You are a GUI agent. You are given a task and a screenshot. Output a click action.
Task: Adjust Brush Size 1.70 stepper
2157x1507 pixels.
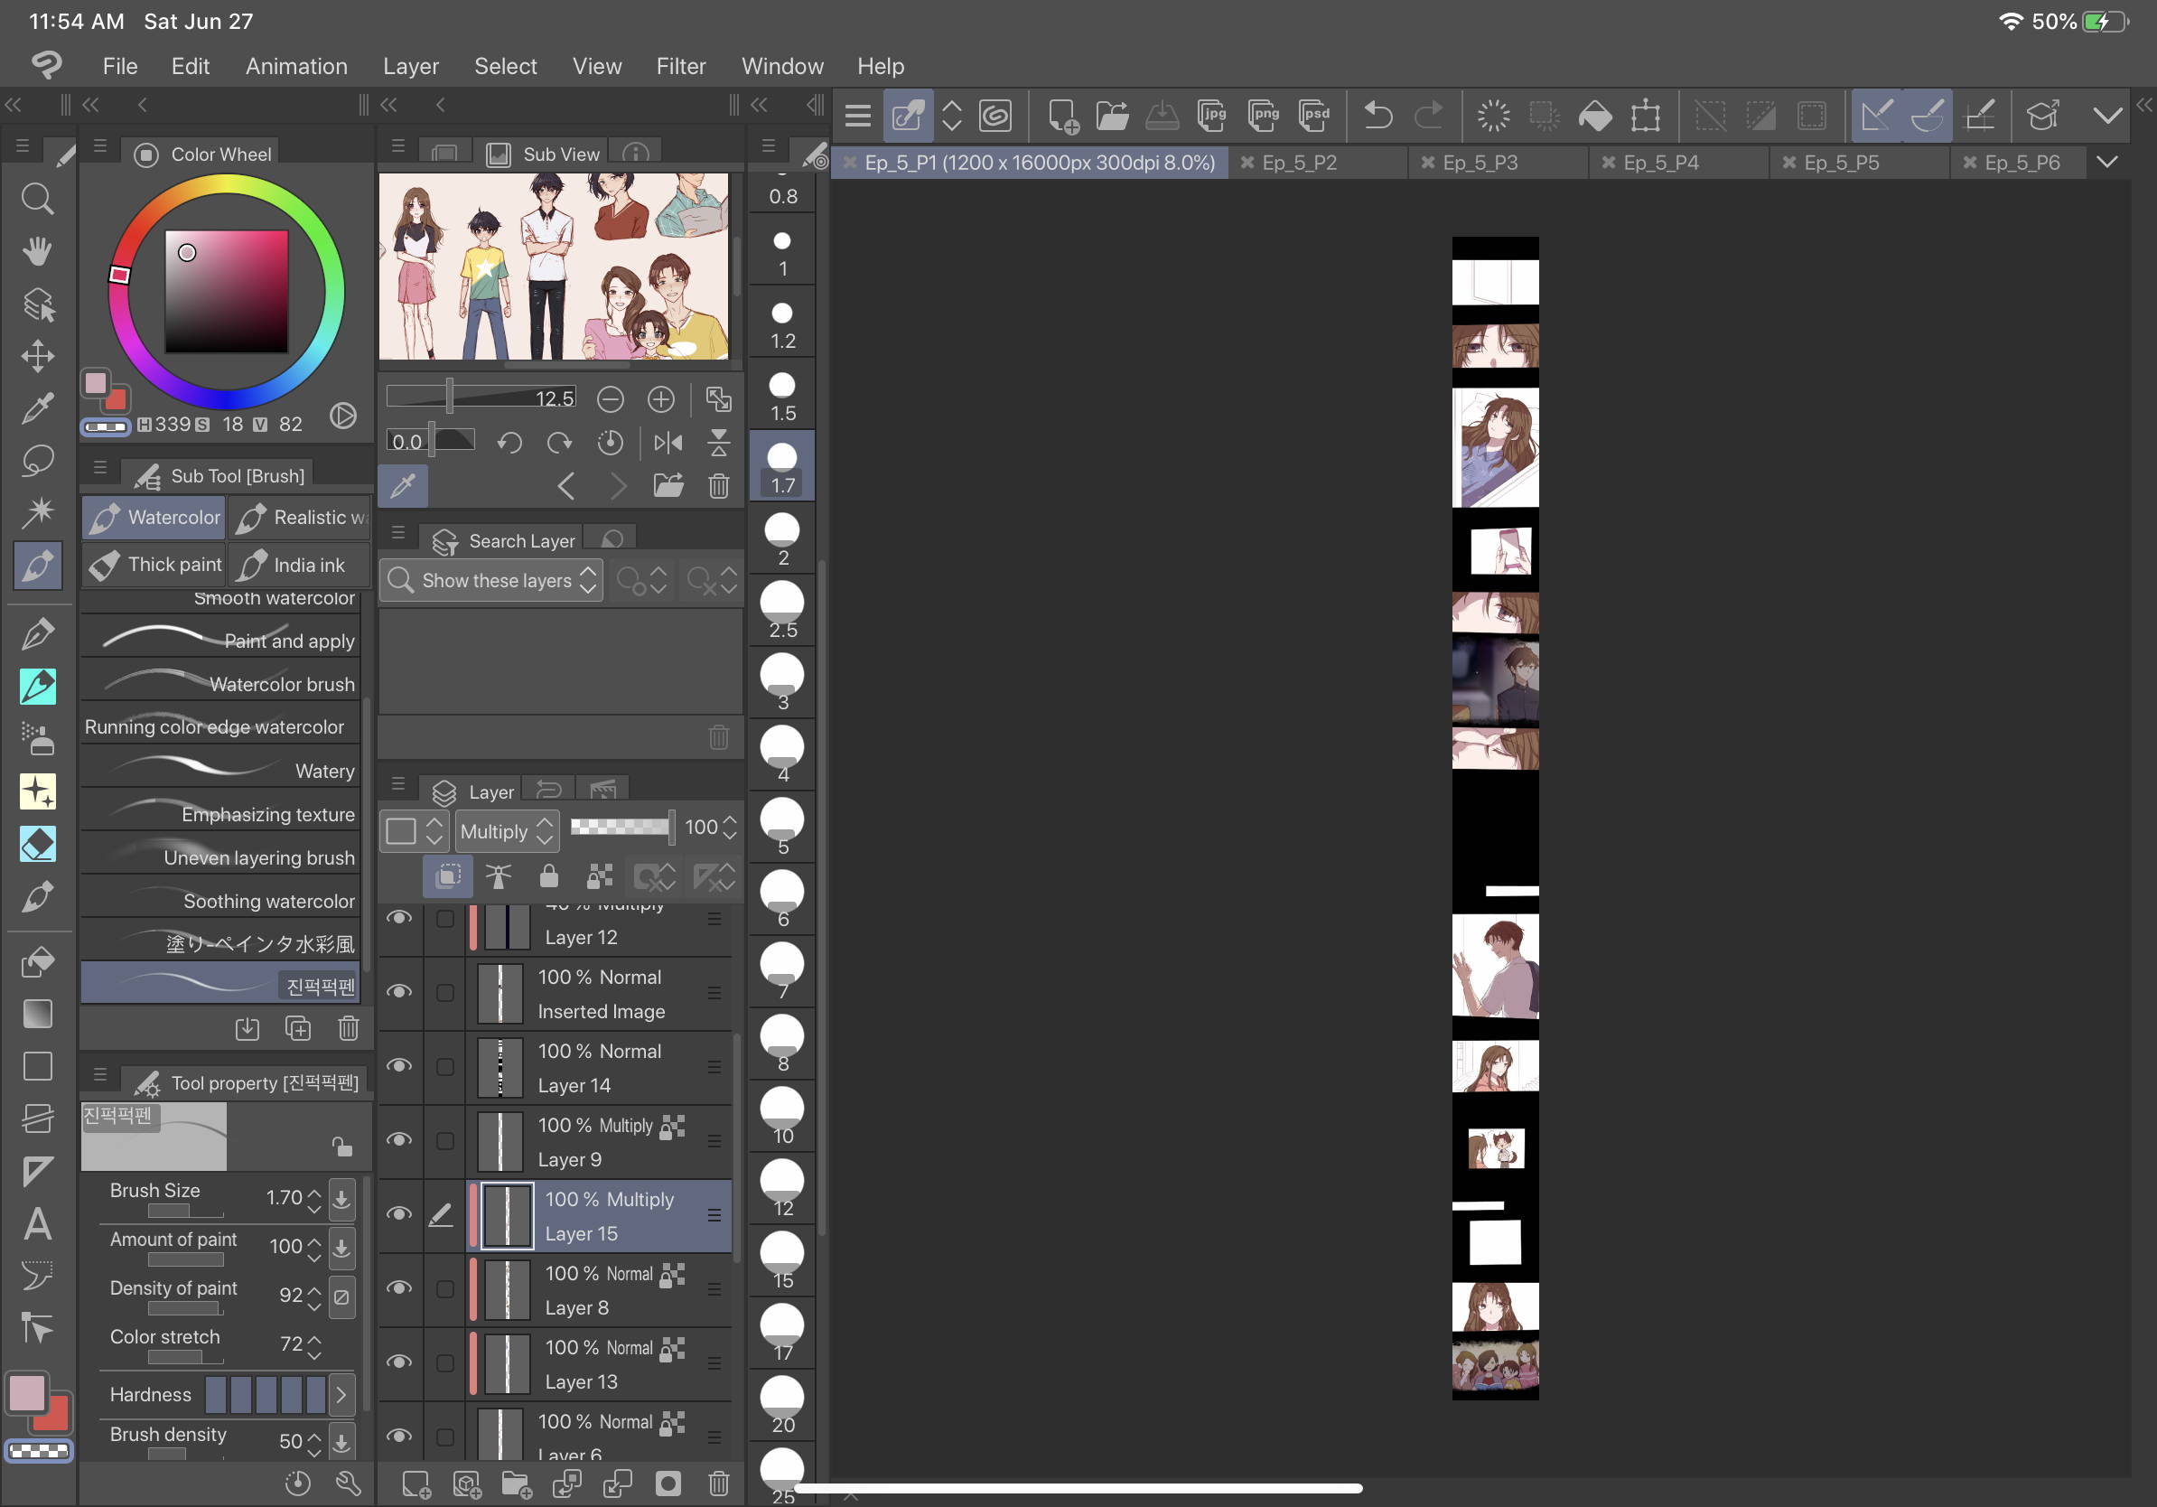[x=314, y=1198]
